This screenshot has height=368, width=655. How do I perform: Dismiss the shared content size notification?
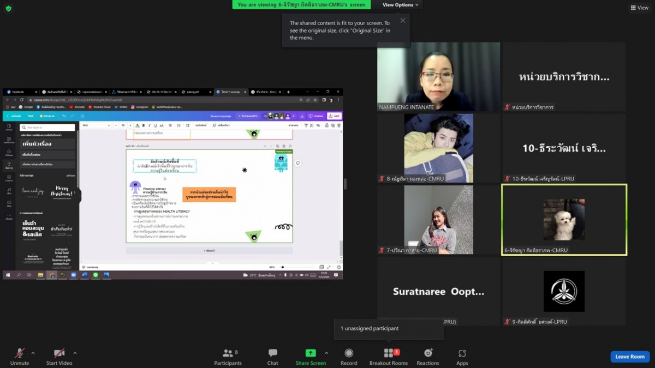click(x=403, y=21)
